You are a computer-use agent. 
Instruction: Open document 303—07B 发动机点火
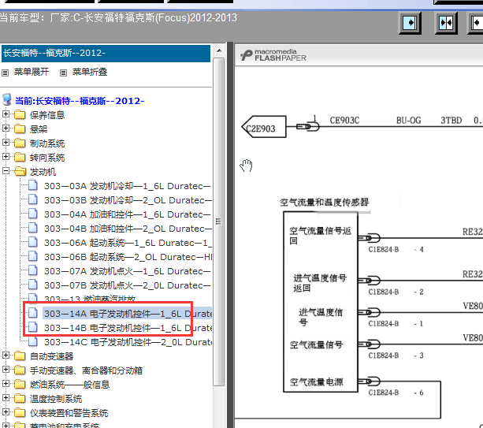(x=128, y=285)
